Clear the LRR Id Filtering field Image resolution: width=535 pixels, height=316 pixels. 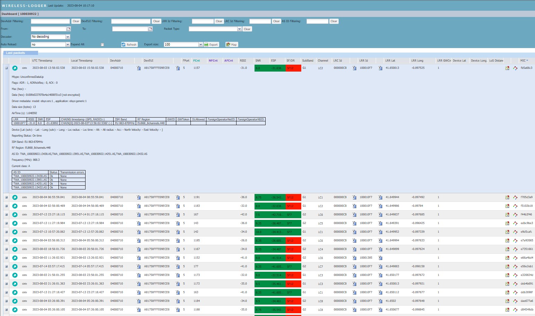click(219, 21)
